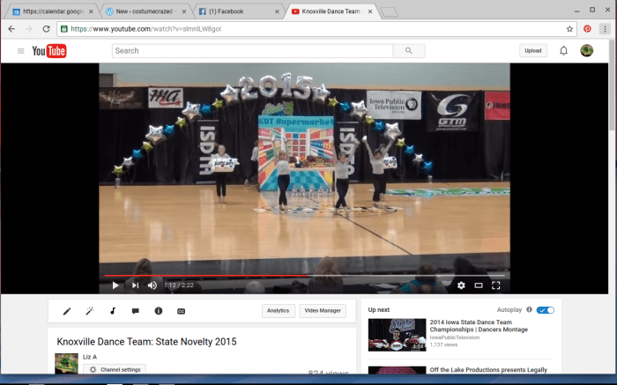Viewport: 617px width, 385px height.
Task: Expand the YouTube guide hamburger menu
Action: tap(20, 51)
